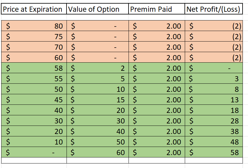Click the expiration price cell showing 75
Image resolution: width=248 pixels, height=168 pixels.
click(33, 37)
